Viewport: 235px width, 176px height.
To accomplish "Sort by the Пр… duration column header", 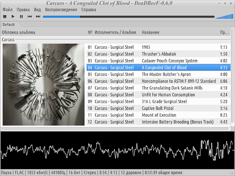I will coord(224,32).
